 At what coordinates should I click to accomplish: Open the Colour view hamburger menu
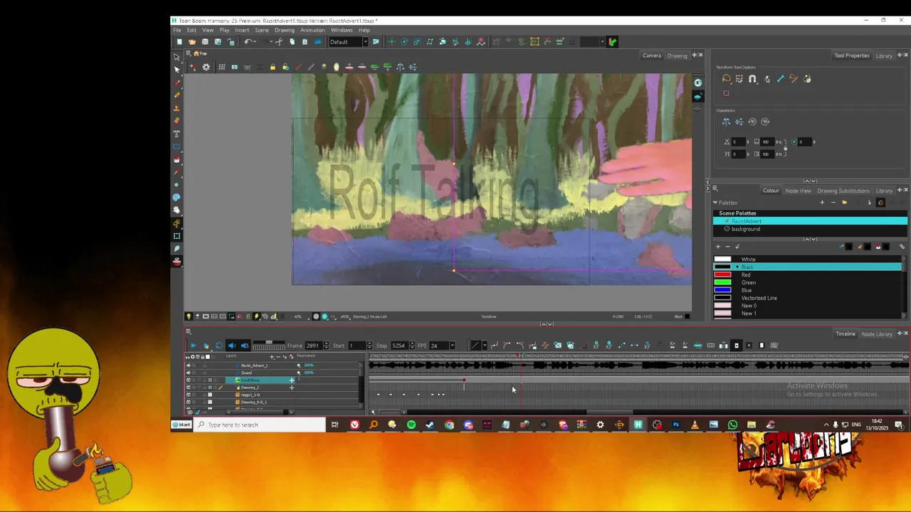715,188
